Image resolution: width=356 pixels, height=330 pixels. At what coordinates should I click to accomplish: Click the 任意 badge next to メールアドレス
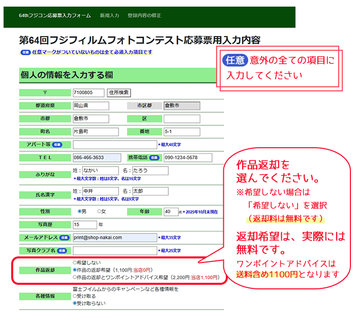click(65, 238)
